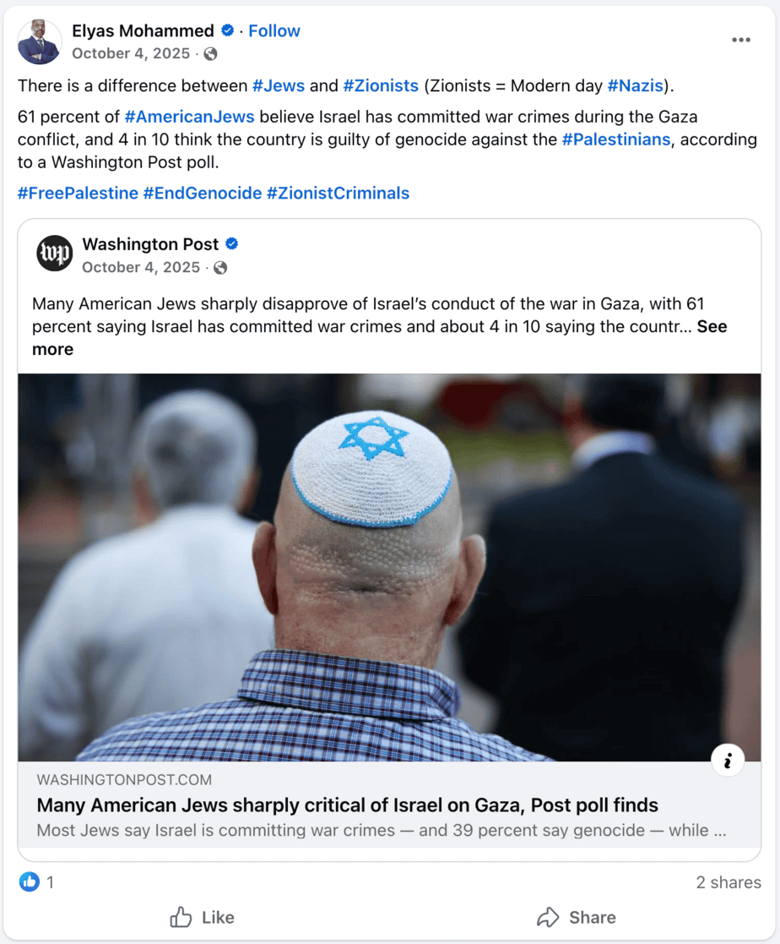This screenshot has width=780, height=944.
Task: Open the Share button options
Action: (576, 918)
